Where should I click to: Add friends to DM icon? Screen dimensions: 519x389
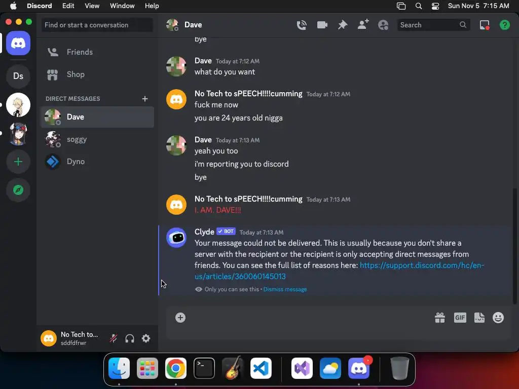click(x=363, y=25)
